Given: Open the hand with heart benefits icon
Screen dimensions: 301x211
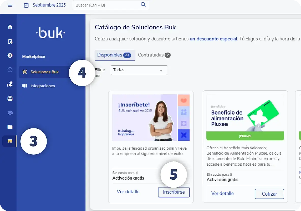Looking at the screenshot, I should [10, 84].
